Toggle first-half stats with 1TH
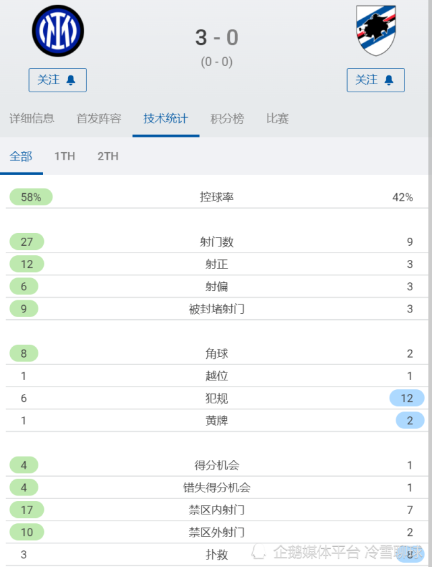The image size is (432, 567). (64, 156)
